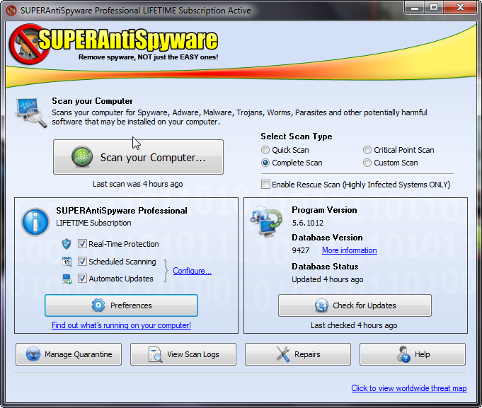Click the biohazard icon on Manage Quarantine
The width and height of the screenshot is (482, 408).
pyautogui.click(x=33, y=354)
